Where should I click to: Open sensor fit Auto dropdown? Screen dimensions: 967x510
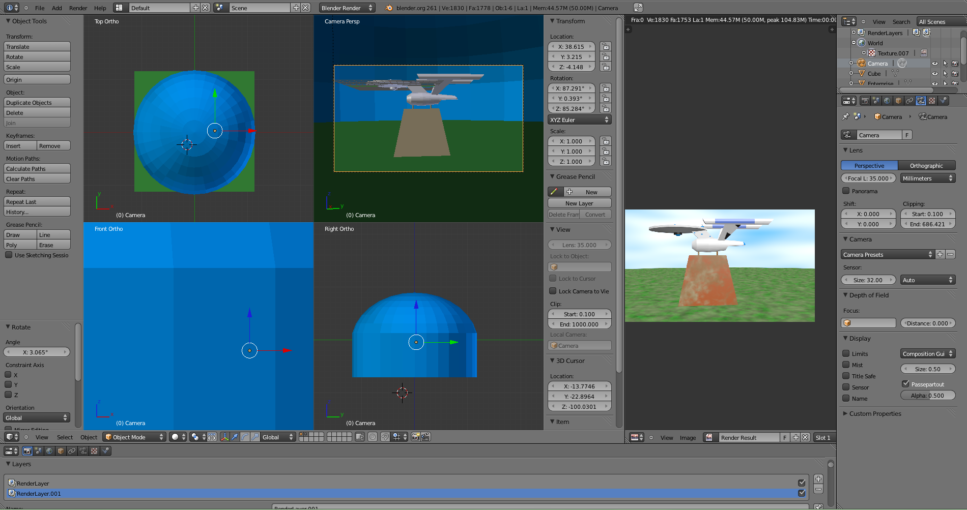pos(928,280)
